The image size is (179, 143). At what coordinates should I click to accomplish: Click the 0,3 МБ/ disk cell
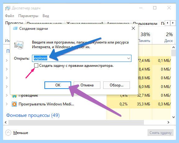click(164, 104)
